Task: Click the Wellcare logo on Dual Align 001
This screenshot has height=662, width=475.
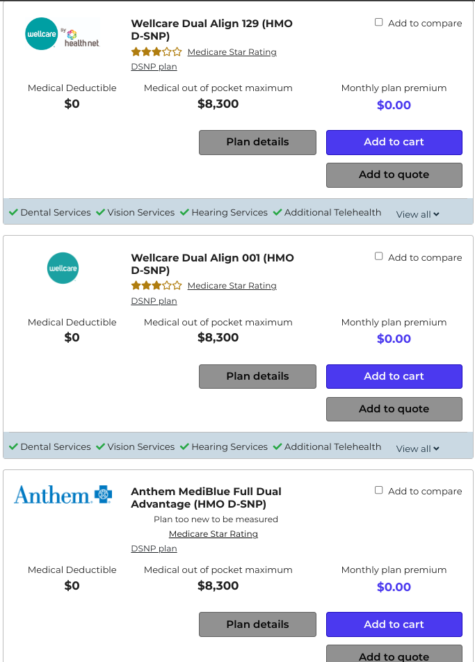Action: [x=63, y=268]
